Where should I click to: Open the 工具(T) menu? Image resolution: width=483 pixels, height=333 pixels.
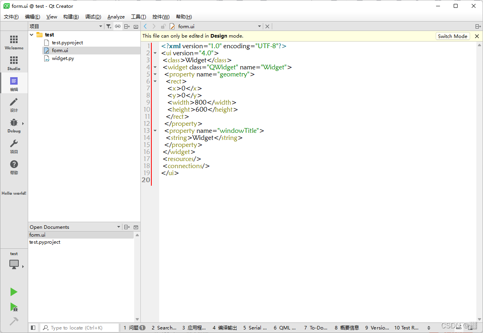(x=138, y=16)
